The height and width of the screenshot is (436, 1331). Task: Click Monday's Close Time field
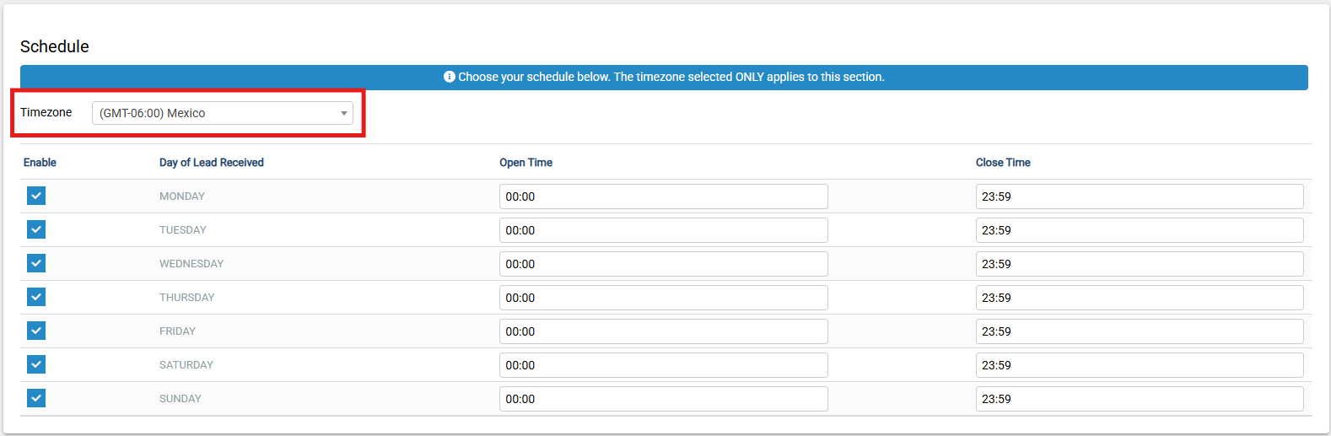1140,196
